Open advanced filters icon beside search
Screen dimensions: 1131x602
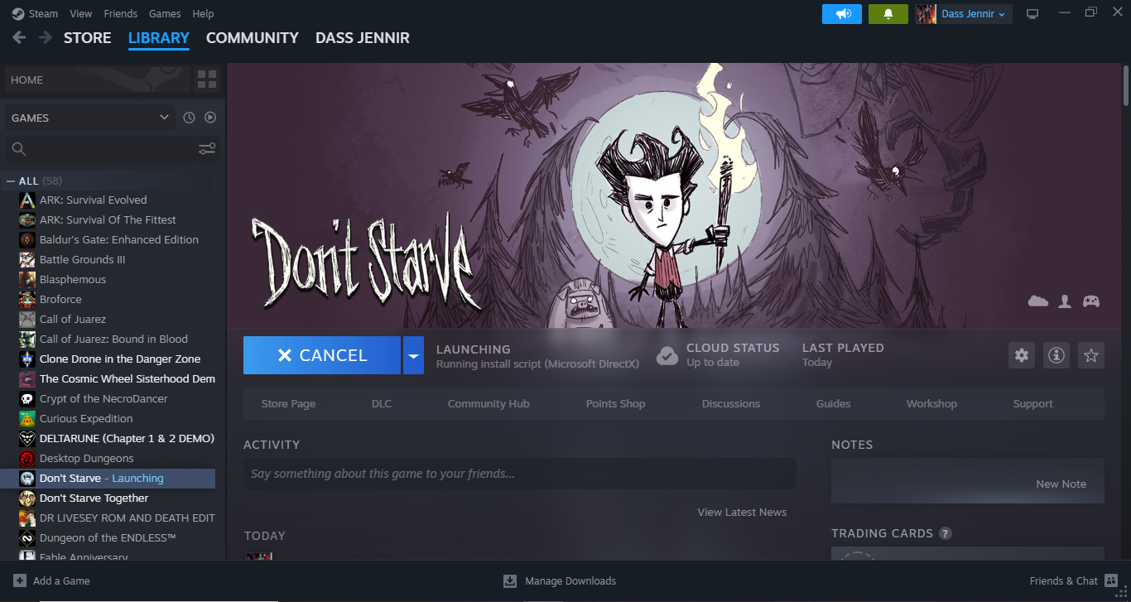pos(207,149)
